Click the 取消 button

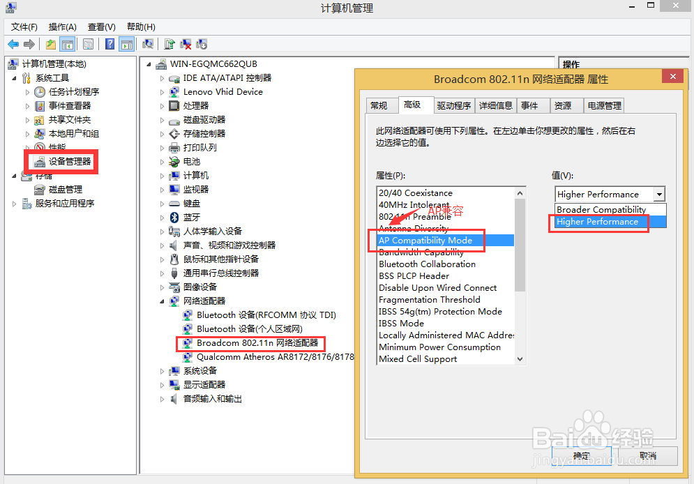click(x=647, y=455)
